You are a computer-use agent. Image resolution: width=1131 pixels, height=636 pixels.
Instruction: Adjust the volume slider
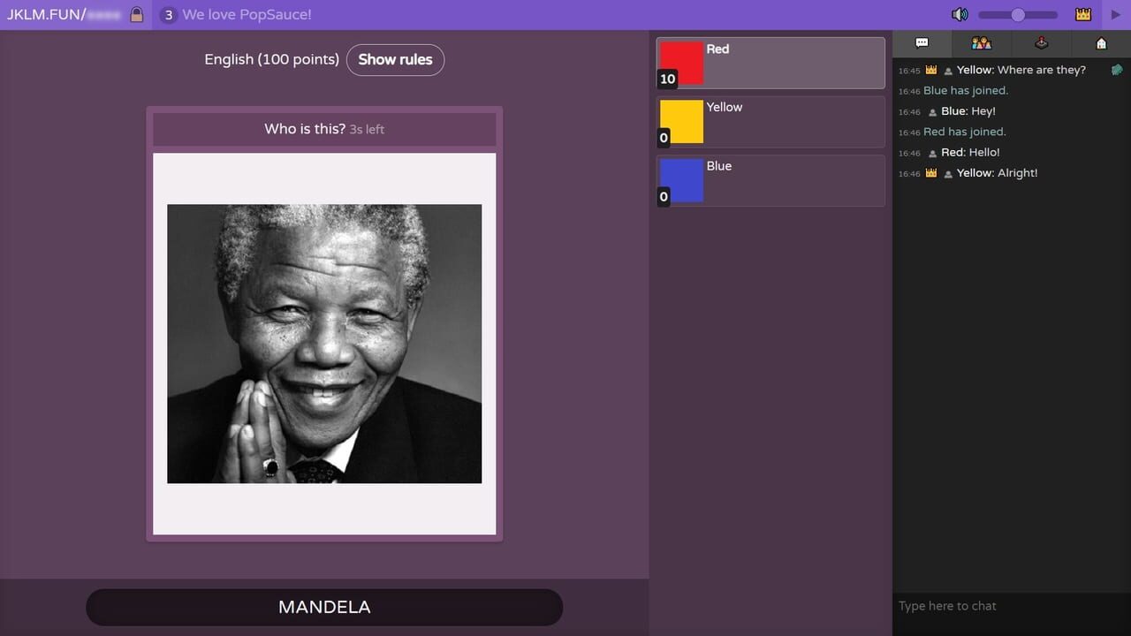pos(1017,14)
